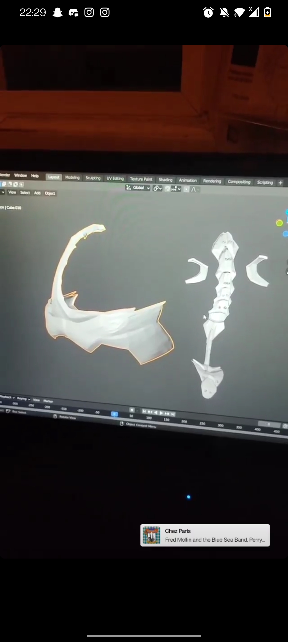
Task: Switch to the Sculpting workspace tab
Action: tap(93, 178)
